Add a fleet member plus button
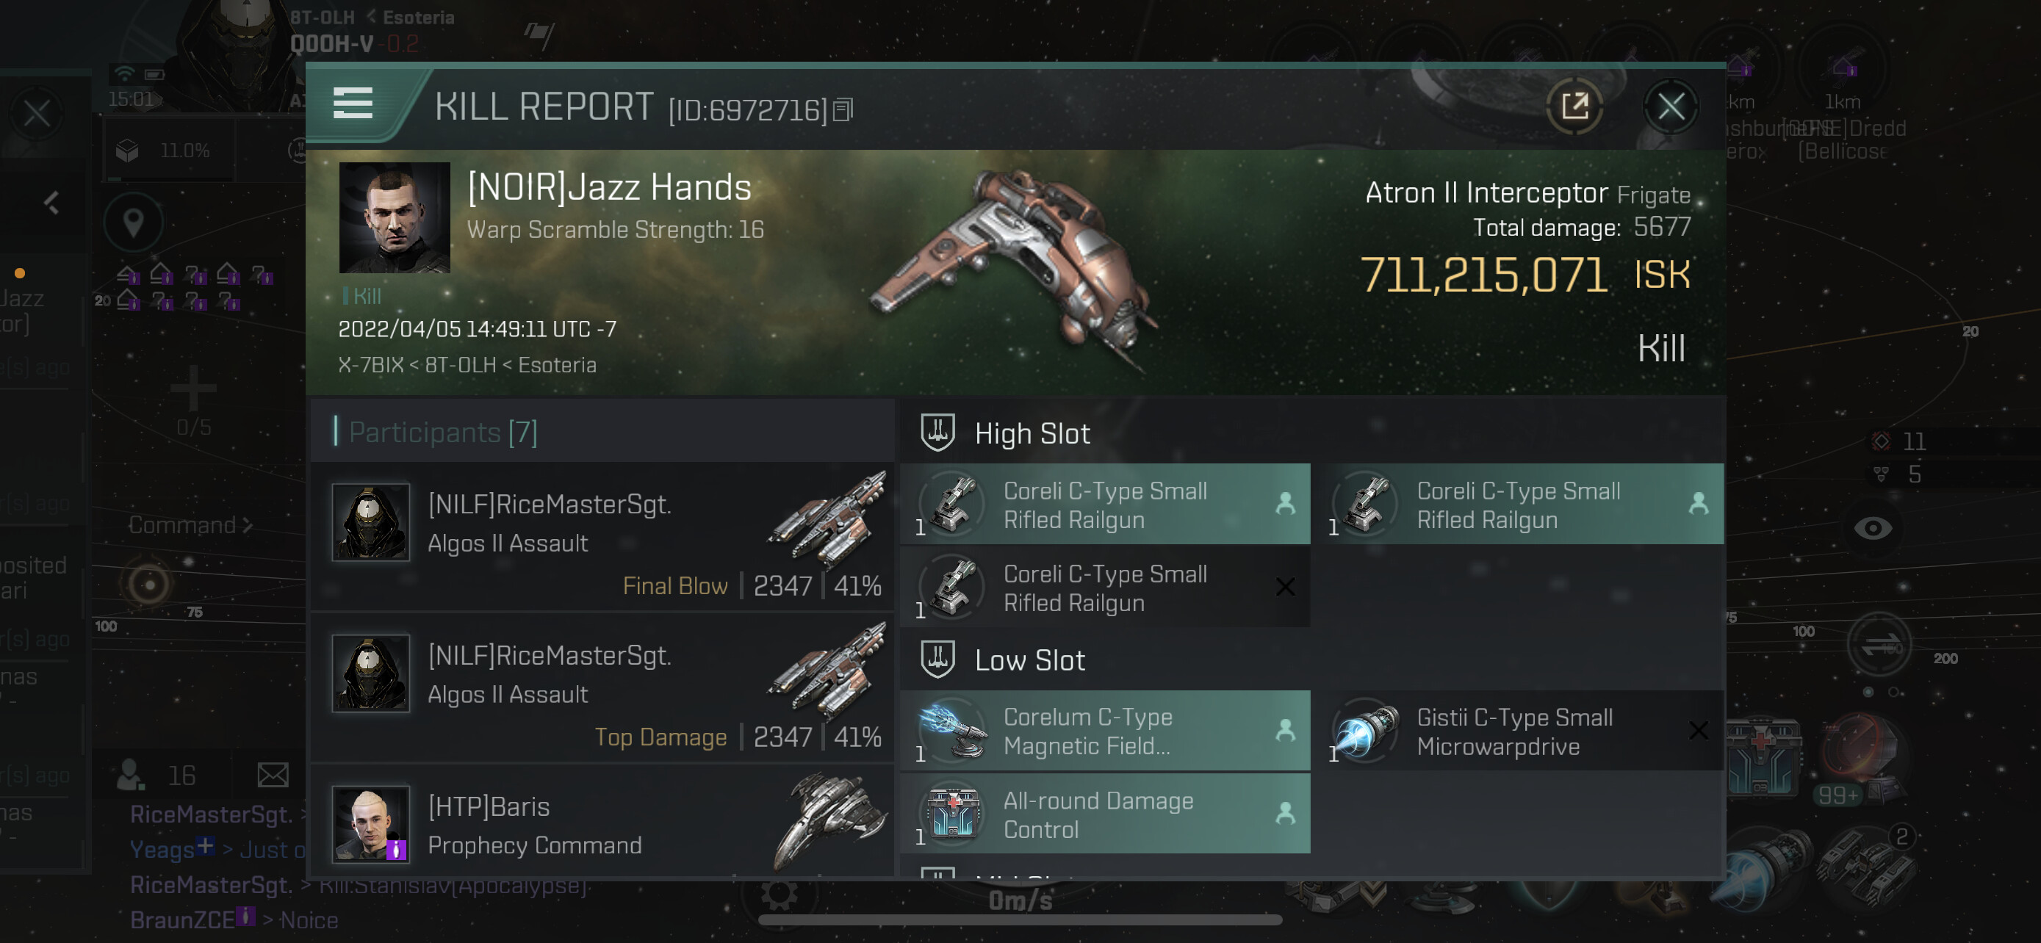 (x=193, y=388)
